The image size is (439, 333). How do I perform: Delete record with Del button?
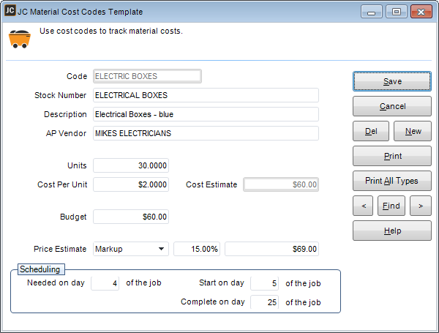point(371,131)
